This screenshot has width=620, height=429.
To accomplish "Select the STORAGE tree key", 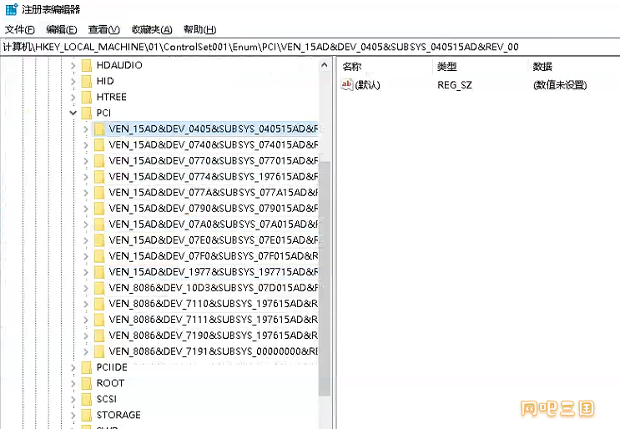I will [118, 415].
